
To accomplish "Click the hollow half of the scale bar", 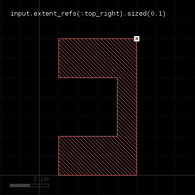I will pyautogui.click(x=39, y=185).
